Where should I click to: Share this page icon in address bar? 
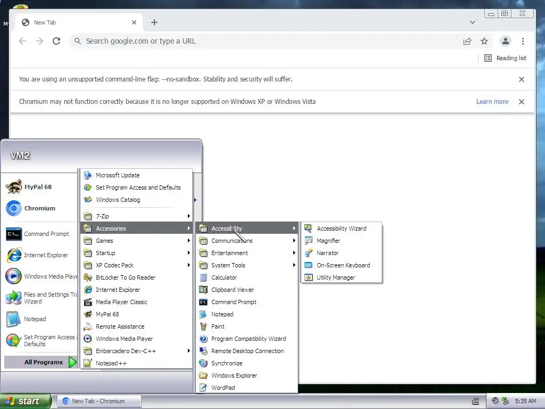coord(467,41)
